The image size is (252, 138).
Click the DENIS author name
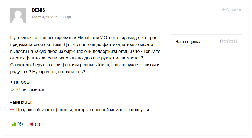pos(39,10)
